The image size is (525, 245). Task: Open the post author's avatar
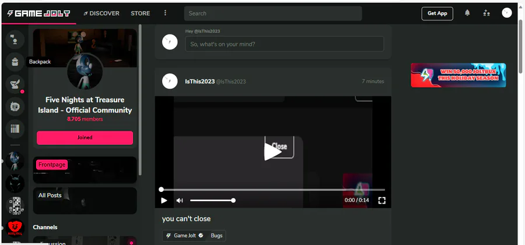coord(170,81)
